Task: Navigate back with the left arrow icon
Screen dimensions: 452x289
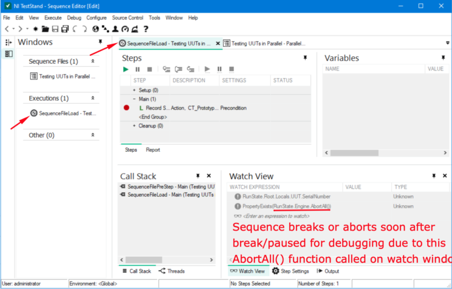Action: (x=7, y=29)
